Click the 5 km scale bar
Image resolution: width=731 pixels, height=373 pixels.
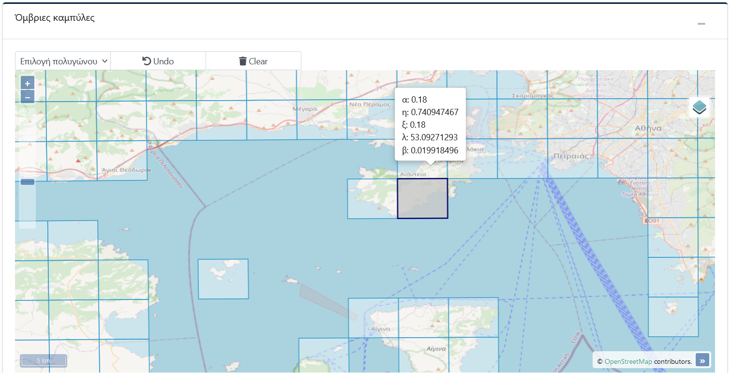pos(43,360)
